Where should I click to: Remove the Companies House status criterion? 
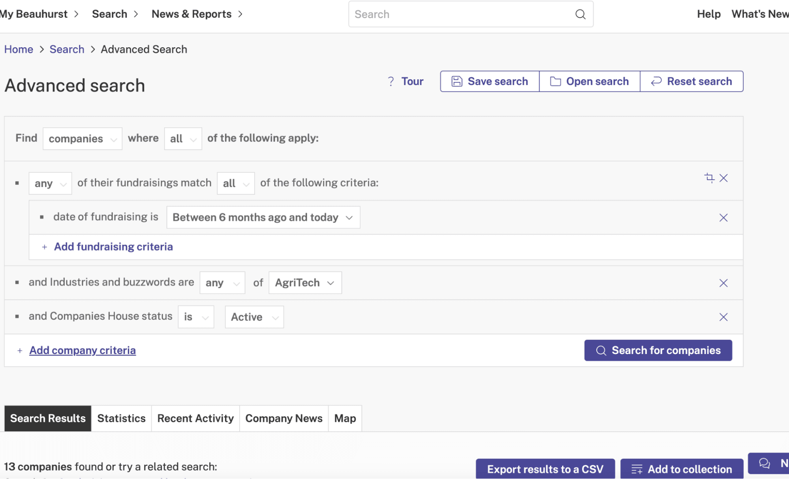click(x=723, y=317)
